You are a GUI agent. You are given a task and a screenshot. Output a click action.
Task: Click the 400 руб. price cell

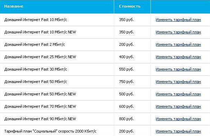tap(126, 57)
